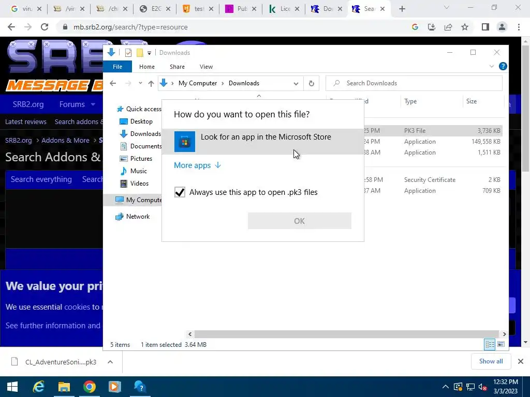Viewport: 530px width, 397px height.
Task: Open Chrome share icon
Action: coord(448,27)
